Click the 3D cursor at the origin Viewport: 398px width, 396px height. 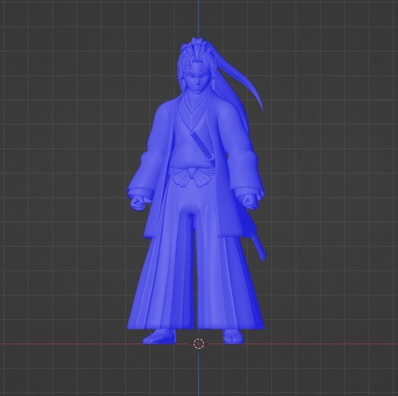coord(199,344)
